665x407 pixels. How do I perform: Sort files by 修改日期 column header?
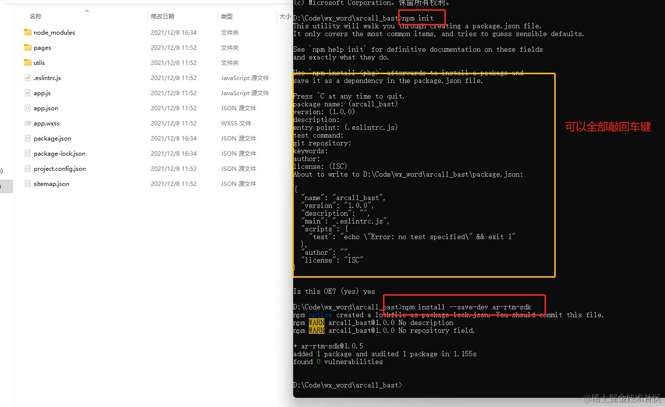pyautogui.click(x=162, y=17)
